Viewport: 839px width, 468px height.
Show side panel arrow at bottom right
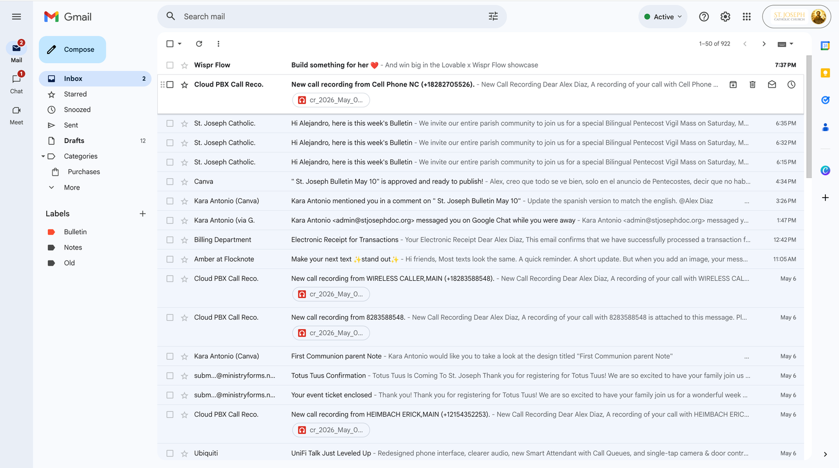point(825,454)
